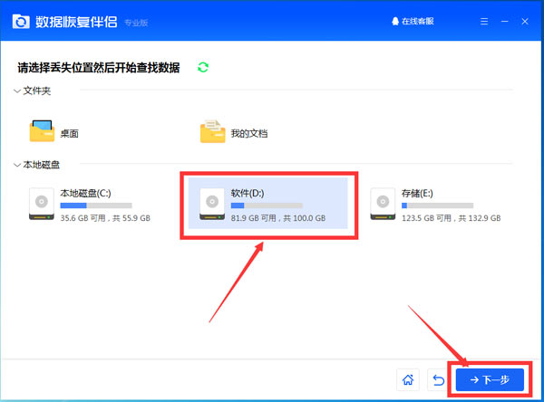The height and width of the screenshot is (402, 544).
Task: Click the 软件(D:) label
Action: click(248, 193)
